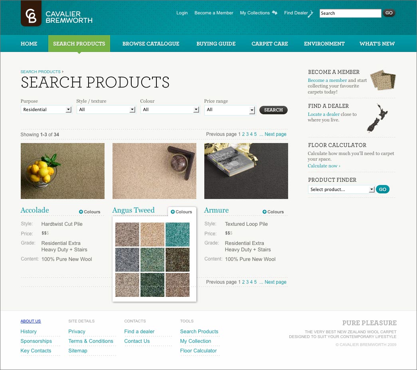
Task: Select the Search Products nav tab
Action: tap(79, 44)
